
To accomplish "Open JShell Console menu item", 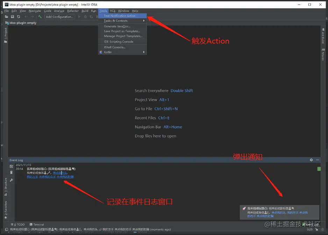I will click(122, 47).
